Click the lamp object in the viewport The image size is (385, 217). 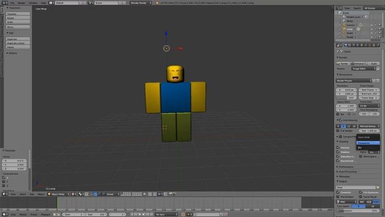pyautogui.click(x=167, y=48)
